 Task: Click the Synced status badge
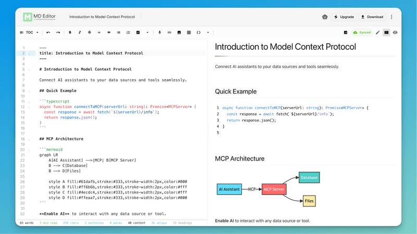[x=362, y=32]
